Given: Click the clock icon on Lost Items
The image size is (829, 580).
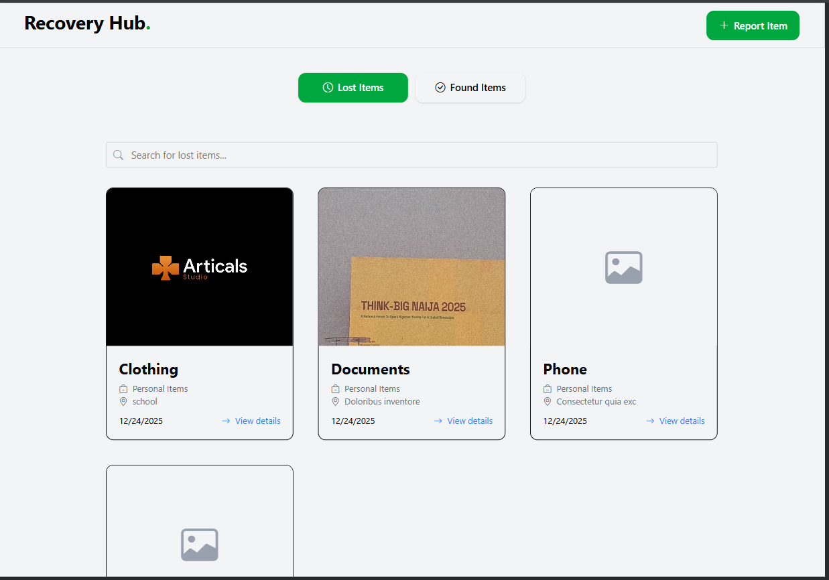Looking at the screenshot, I should (328, 88).
